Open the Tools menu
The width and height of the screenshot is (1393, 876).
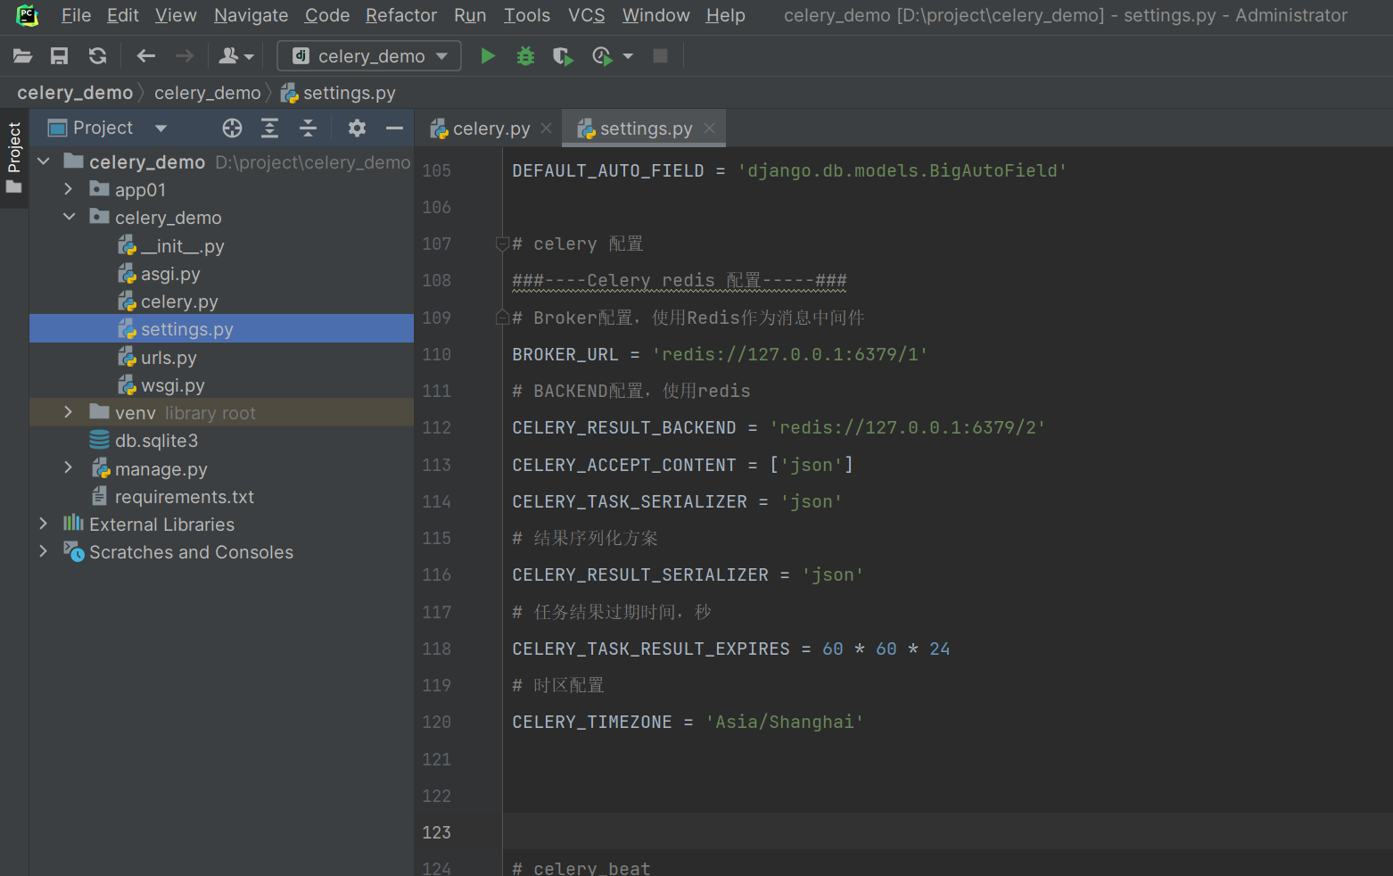[527, 15]
